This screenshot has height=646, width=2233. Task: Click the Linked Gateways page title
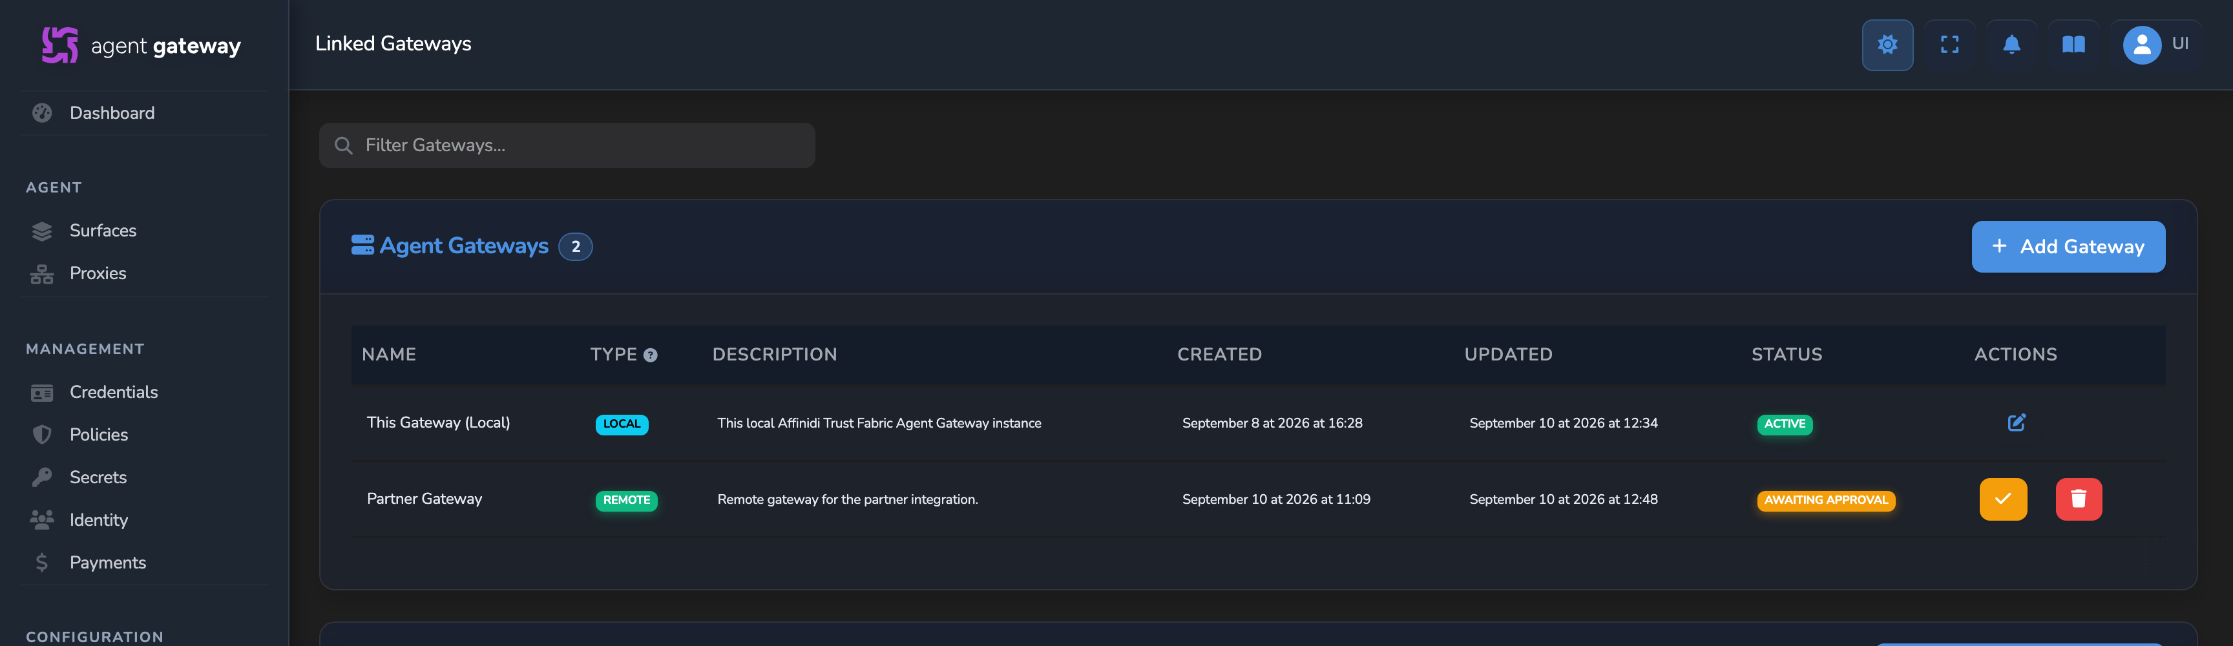click(x=393, y=43)
